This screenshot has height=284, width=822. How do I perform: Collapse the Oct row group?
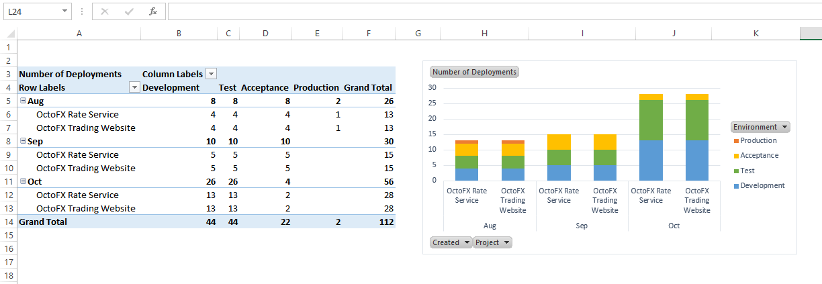pyautogui.click(x=23, y=182)
